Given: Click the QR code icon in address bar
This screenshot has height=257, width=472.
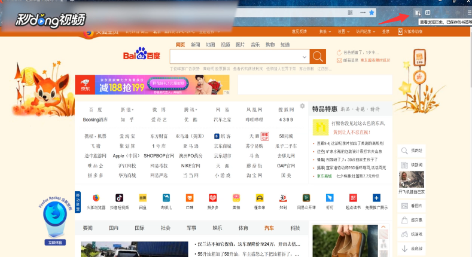Looking at the screenshot, I should click(350, 13).
